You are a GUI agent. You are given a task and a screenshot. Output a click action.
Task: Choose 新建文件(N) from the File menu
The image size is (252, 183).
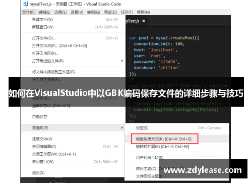[73, 20]
